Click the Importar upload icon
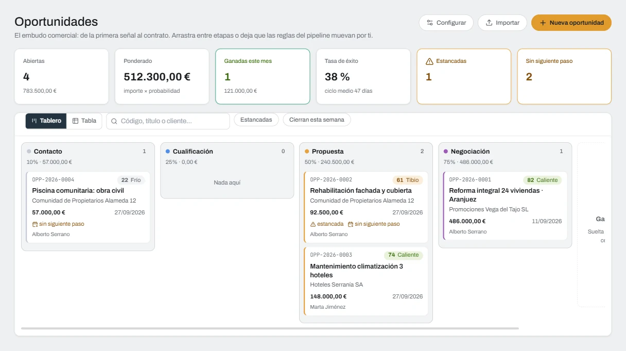Viewport: 626px width, 351px height. [489, 23]
